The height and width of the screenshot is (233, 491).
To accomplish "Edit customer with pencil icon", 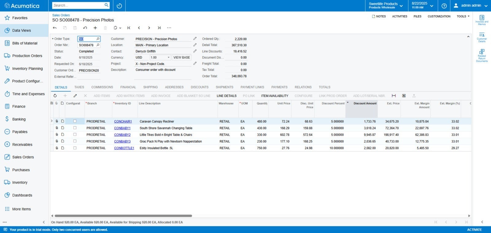I will (195, 39).
